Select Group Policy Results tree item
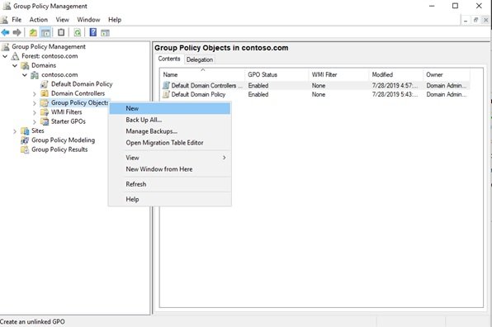Image resolution: width=492 pixels, height=327 pixels. (x=59, y=149)
